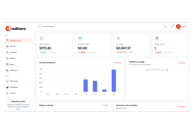Click the Por cobrar dollar icon

pyautogui.click(x=118, y=38)
